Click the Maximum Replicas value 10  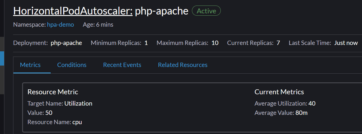coord(215,43)
